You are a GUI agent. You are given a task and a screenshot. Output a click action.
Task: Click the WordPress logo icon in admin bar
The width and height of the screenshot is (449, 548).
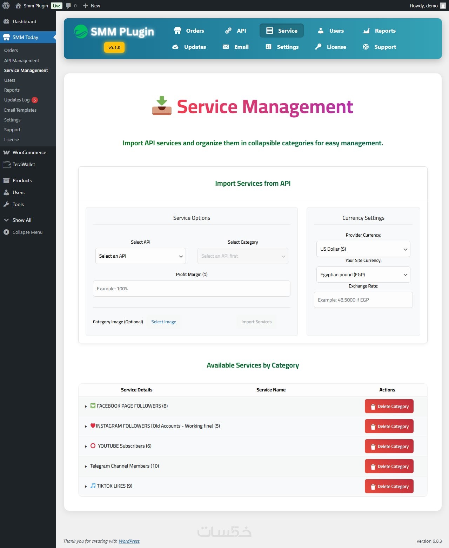tap(6, 6)
